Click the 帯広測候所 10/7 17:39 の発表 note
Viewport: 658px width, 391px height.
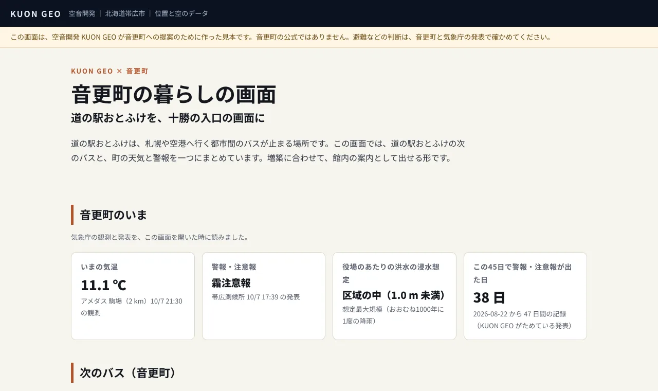[x=255, y=297]
